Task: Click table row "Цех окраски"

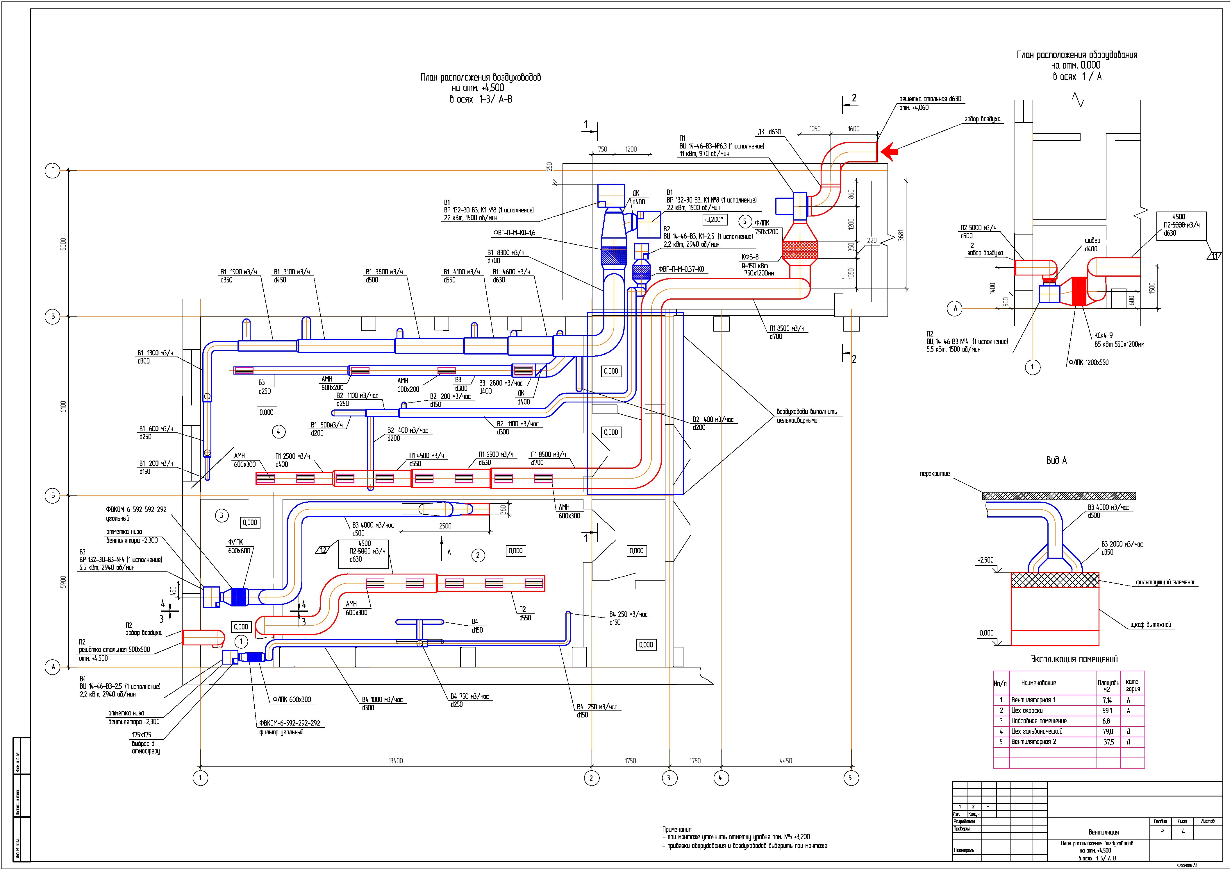Action: (x=1069, y=711)
